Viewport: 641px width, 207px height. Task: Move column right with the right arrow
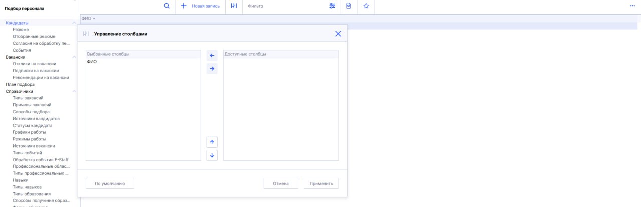tap(212, 69)
